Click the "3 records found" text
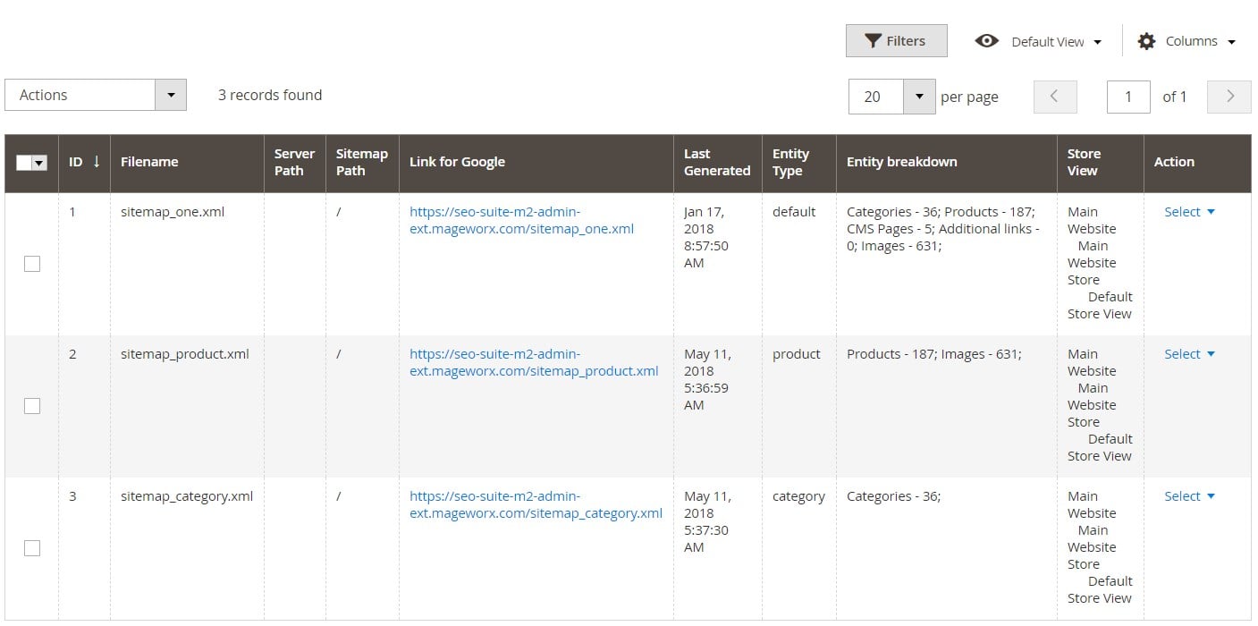The image size is (1258, 626). (270, 95)
